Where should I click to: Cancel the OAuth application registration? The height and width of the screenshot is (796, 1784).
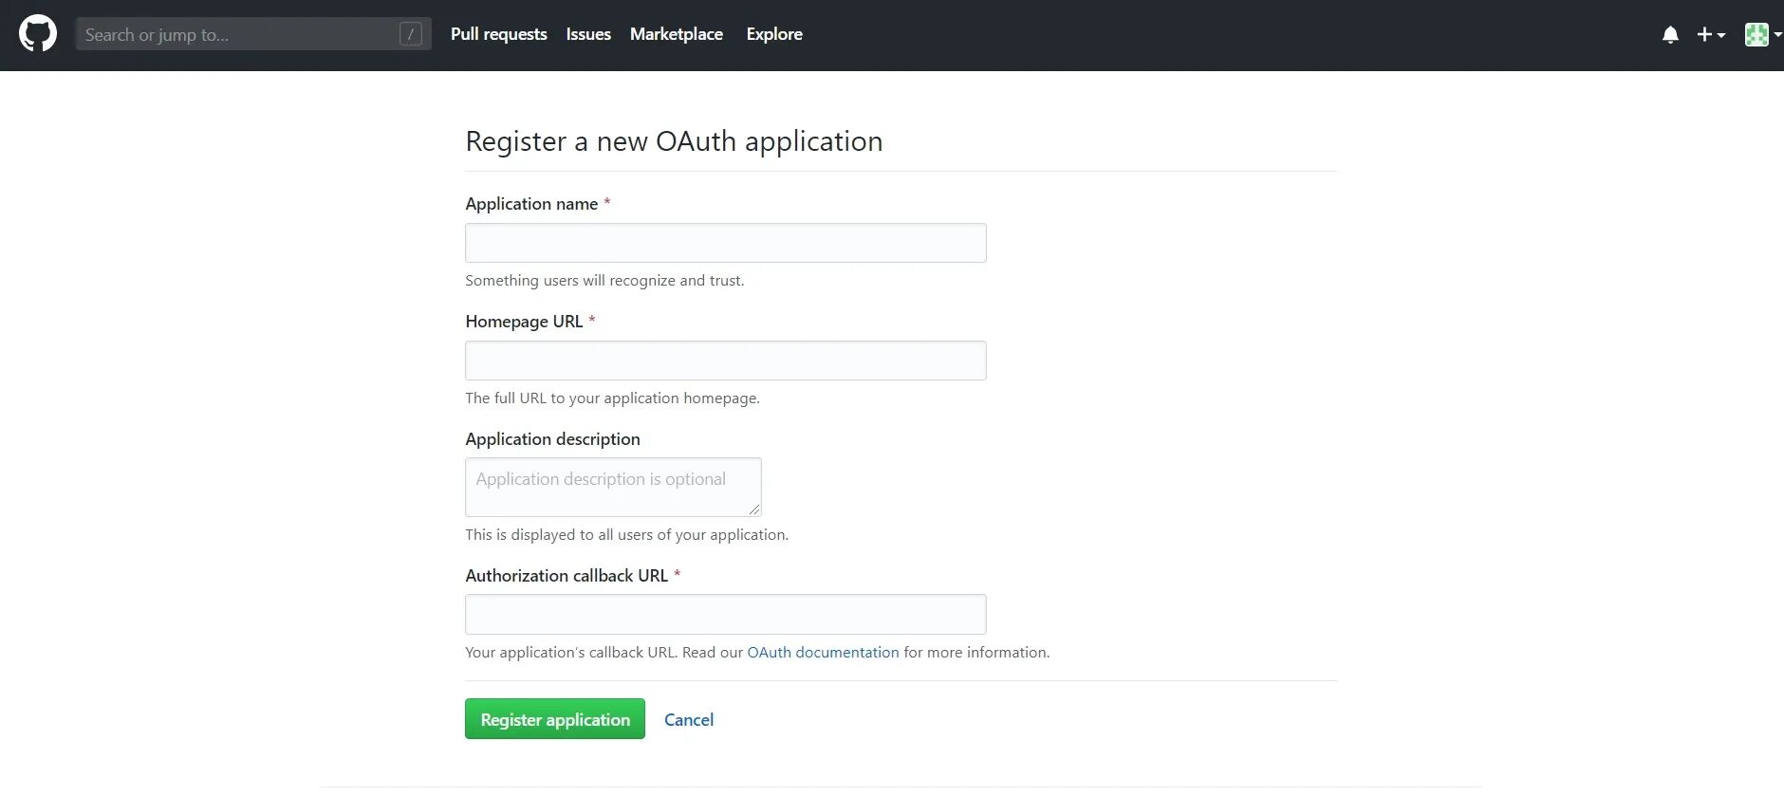(688, 720)
